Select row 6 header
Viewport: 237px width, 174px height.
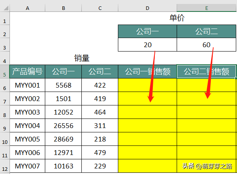tap(5, 85)
